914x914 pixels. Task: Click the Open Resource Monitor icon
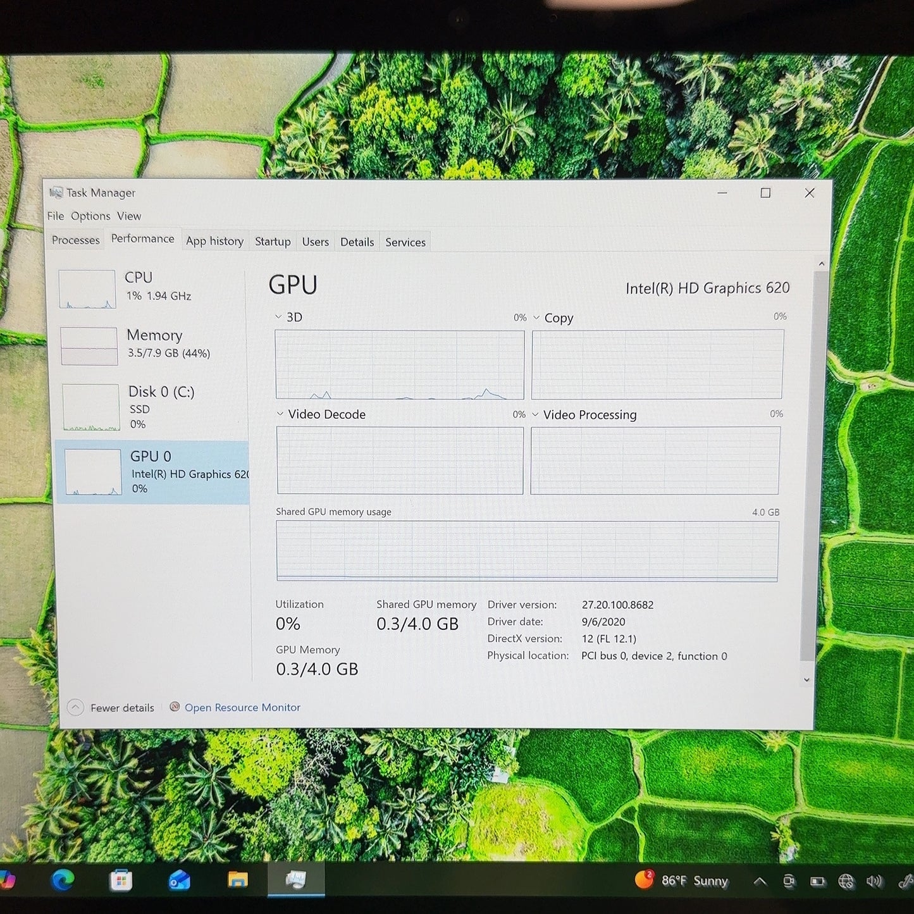[175, 707]
